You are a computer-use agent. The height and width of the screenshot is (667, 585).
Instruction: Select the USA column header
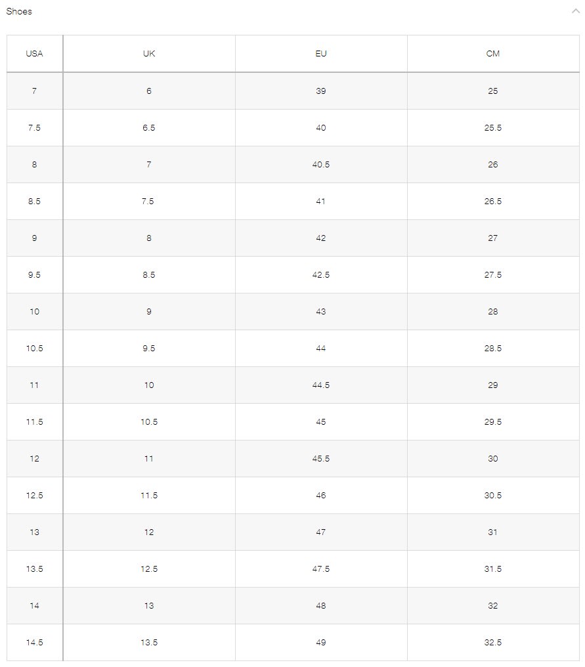[x=33, y=54]
